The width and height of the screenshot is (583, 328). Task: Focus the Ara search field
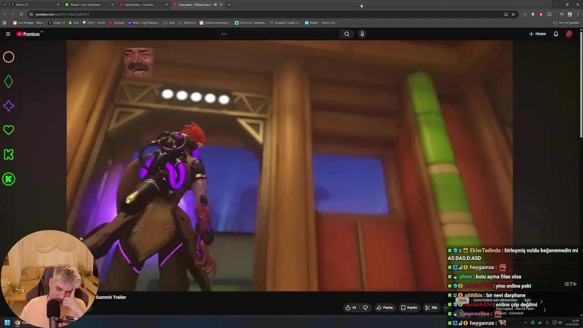tap(278, 34)
